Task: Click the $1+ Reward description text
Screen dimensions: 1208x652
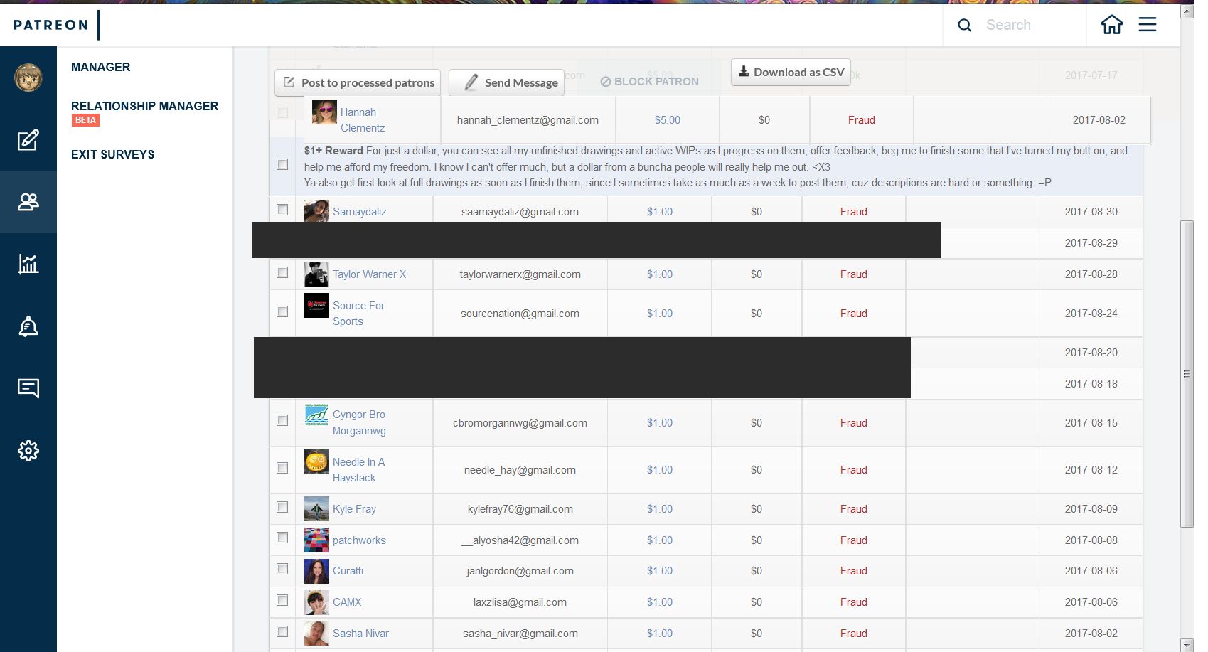Action: click(x=716, y=166)
